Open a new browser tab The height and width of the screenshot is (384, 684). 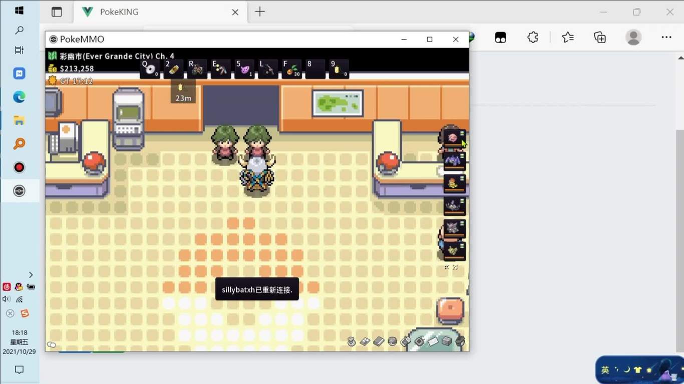click(260, 12)
